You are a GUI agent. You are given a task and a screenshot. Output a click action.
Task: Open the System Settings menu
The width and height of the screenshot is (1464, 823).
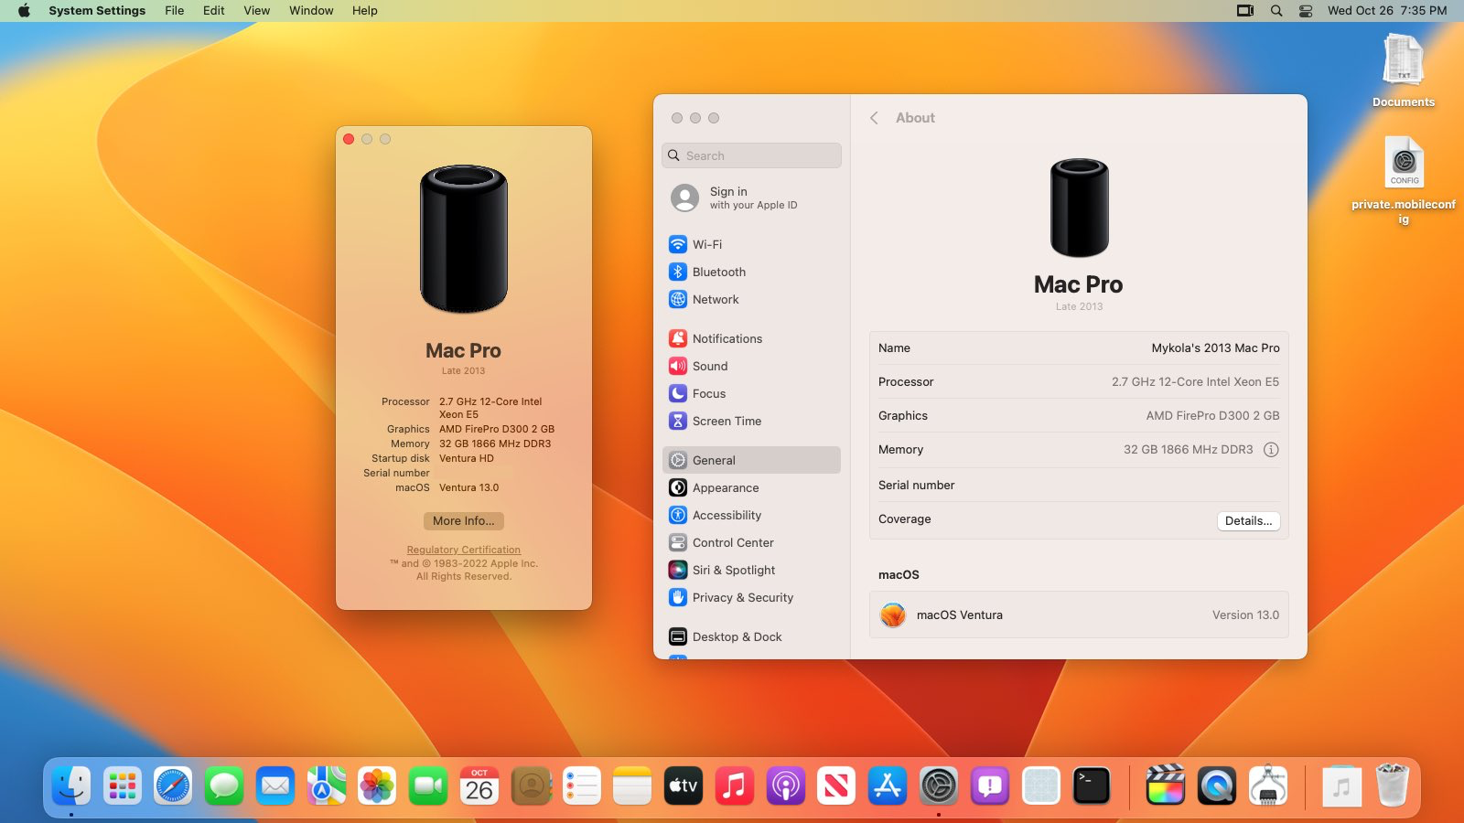[x=97, y=11]
